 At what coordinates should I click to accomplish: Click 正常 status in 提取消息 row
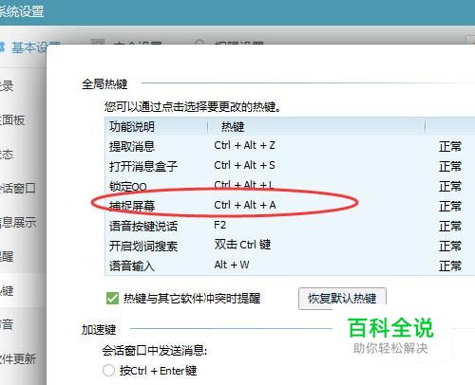pos(449,147)
